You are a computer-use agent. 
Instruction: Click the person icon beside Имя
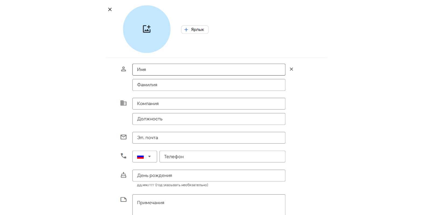123,69
